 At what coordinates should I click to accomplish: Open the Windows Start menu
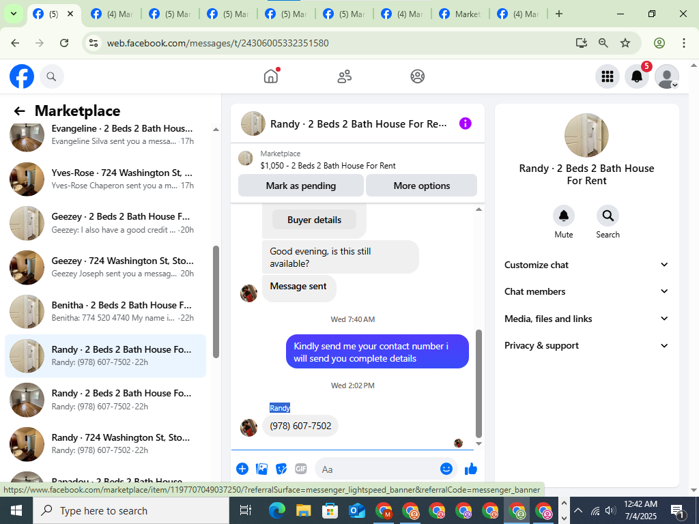16,510
